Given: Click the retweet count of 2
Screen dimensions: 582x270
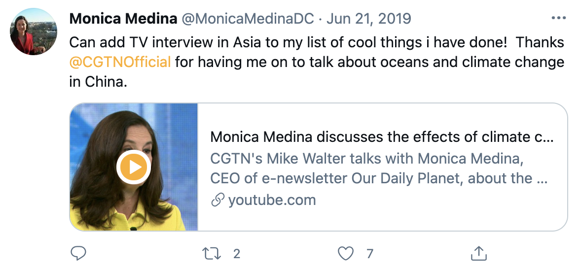Looking at the screenshot, I should coord(237,254).
